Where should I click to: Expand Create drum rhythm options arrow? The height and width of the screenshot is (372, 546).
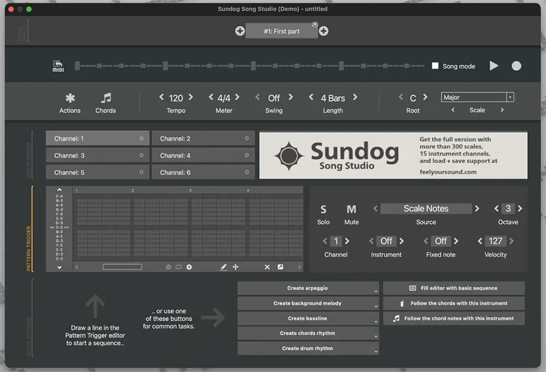coord(376,351)
